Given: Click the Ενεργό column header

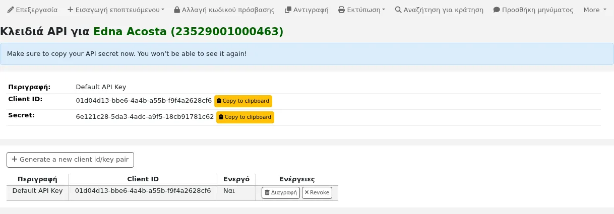Looking at the screenshot, I should (x=236, y=179).
